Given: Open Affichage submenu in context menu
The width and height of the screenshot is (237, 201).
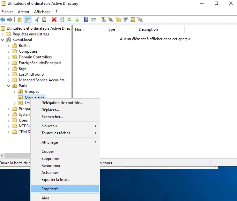Looking at the screenshot, I should pyautogui.click(x=65, y=142).
